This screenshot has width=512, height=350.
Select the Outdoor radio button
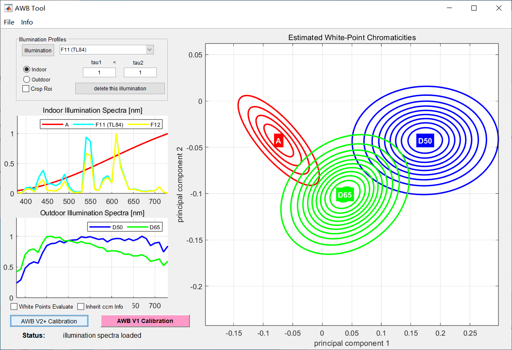click(x=27, y=79)
